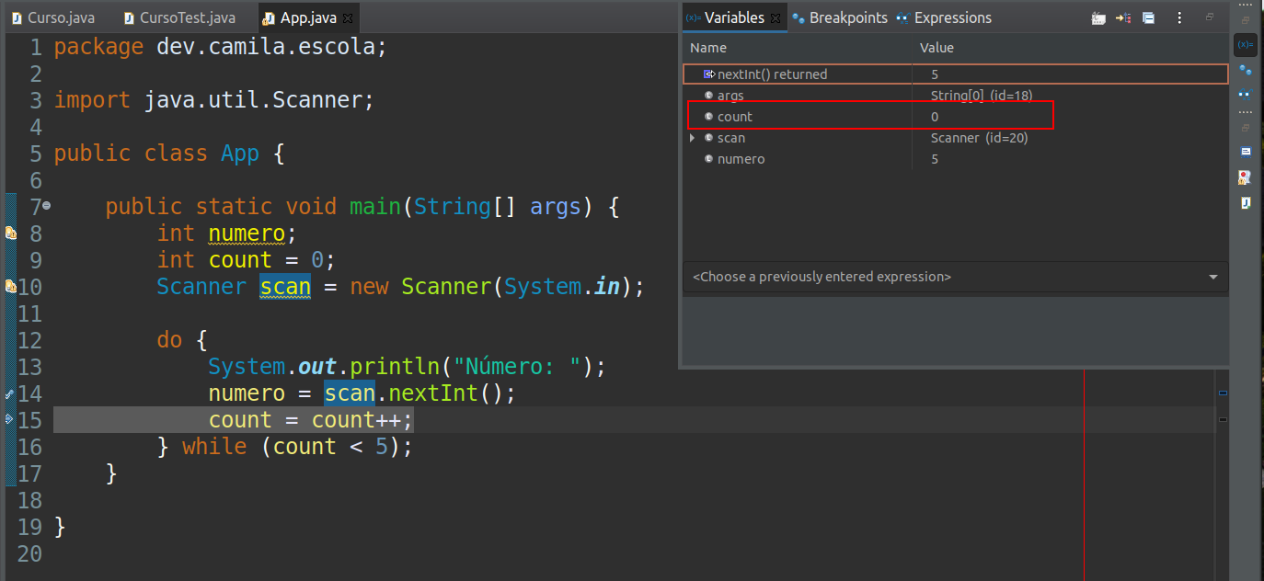Switch to the CursoTest.java editor tab
Screen dimensions: 1264x581
pos(180,18)
